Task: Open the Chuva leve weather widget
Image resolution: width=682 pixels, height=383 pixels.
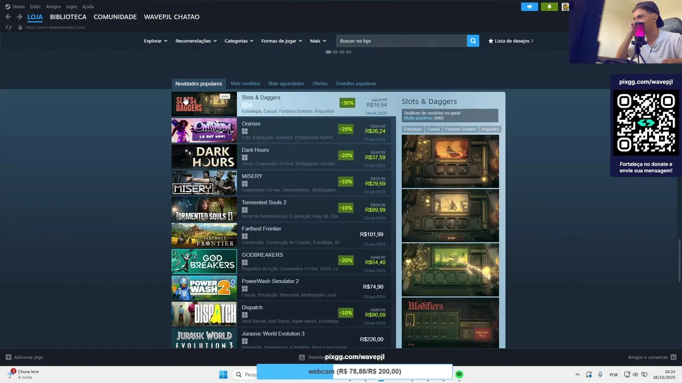Action: [x=24, y=374]
